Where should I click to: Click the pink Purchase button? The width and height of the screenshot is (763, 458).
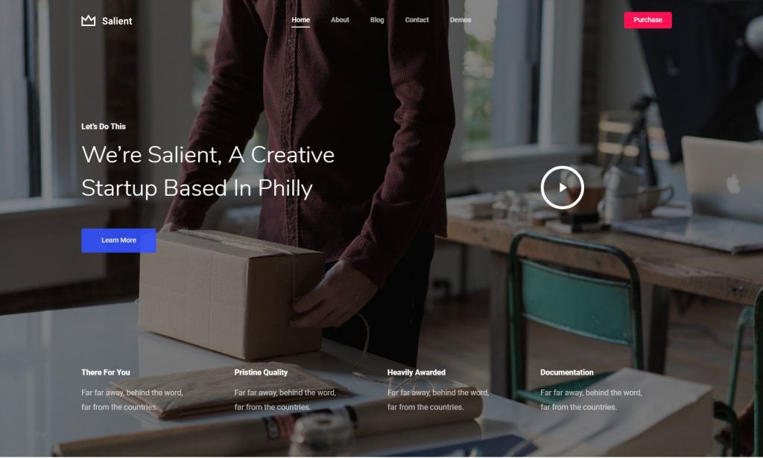[x=648, y=20]
